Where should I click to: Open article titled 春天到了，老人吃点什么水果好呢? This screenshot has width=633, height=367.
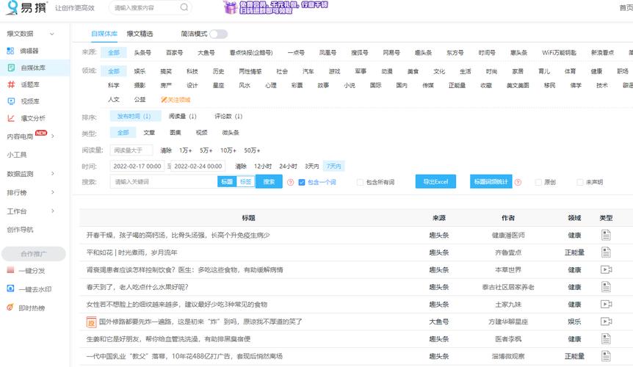tap(137, 287)
